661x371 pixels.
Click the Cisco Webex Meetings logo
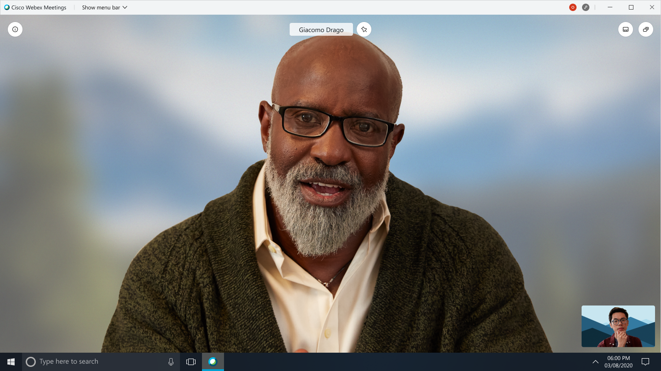pyautogui.click(x=7, y=7)
